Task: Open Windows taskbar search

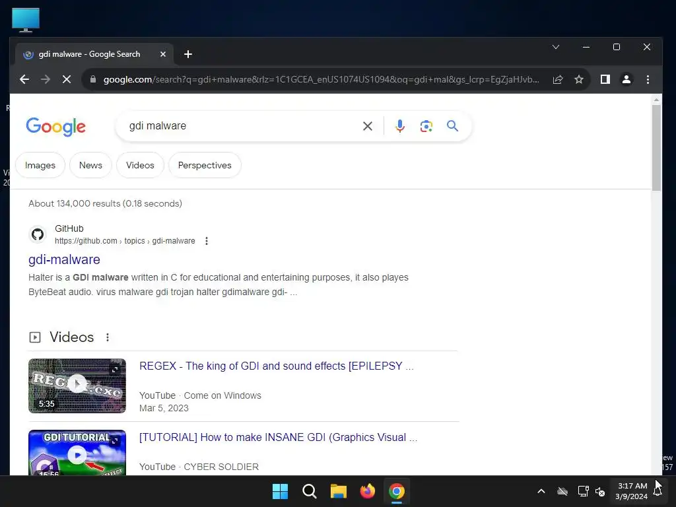Action: click(309, 491)
